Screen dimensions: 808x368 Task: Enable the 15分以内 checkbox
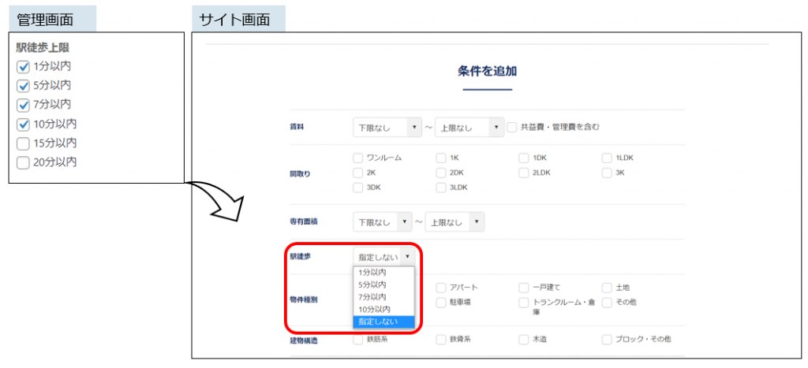[23, 143]
